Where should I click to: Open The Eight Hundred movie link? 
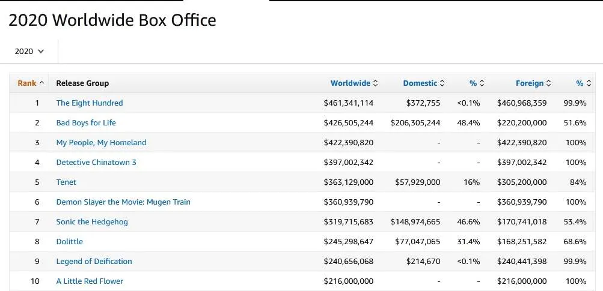[89, 103]
